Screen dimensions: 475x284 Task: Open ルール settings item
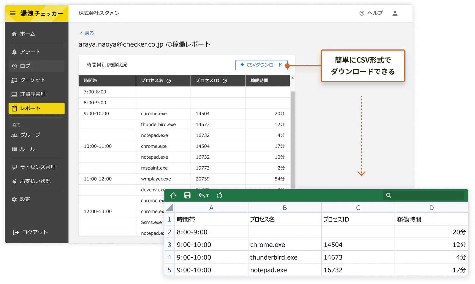pos(37,149)
